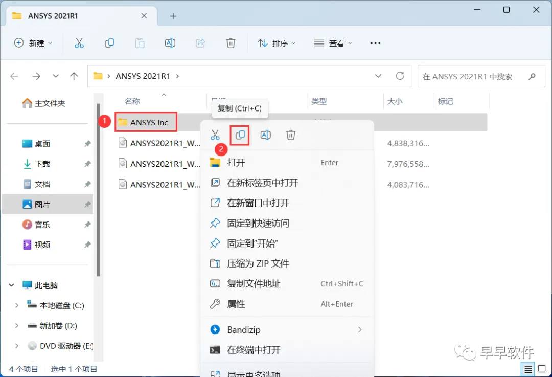Click the toolbar Share icon
This screenshot has height=377, width=552.
[x=200, y=43]
